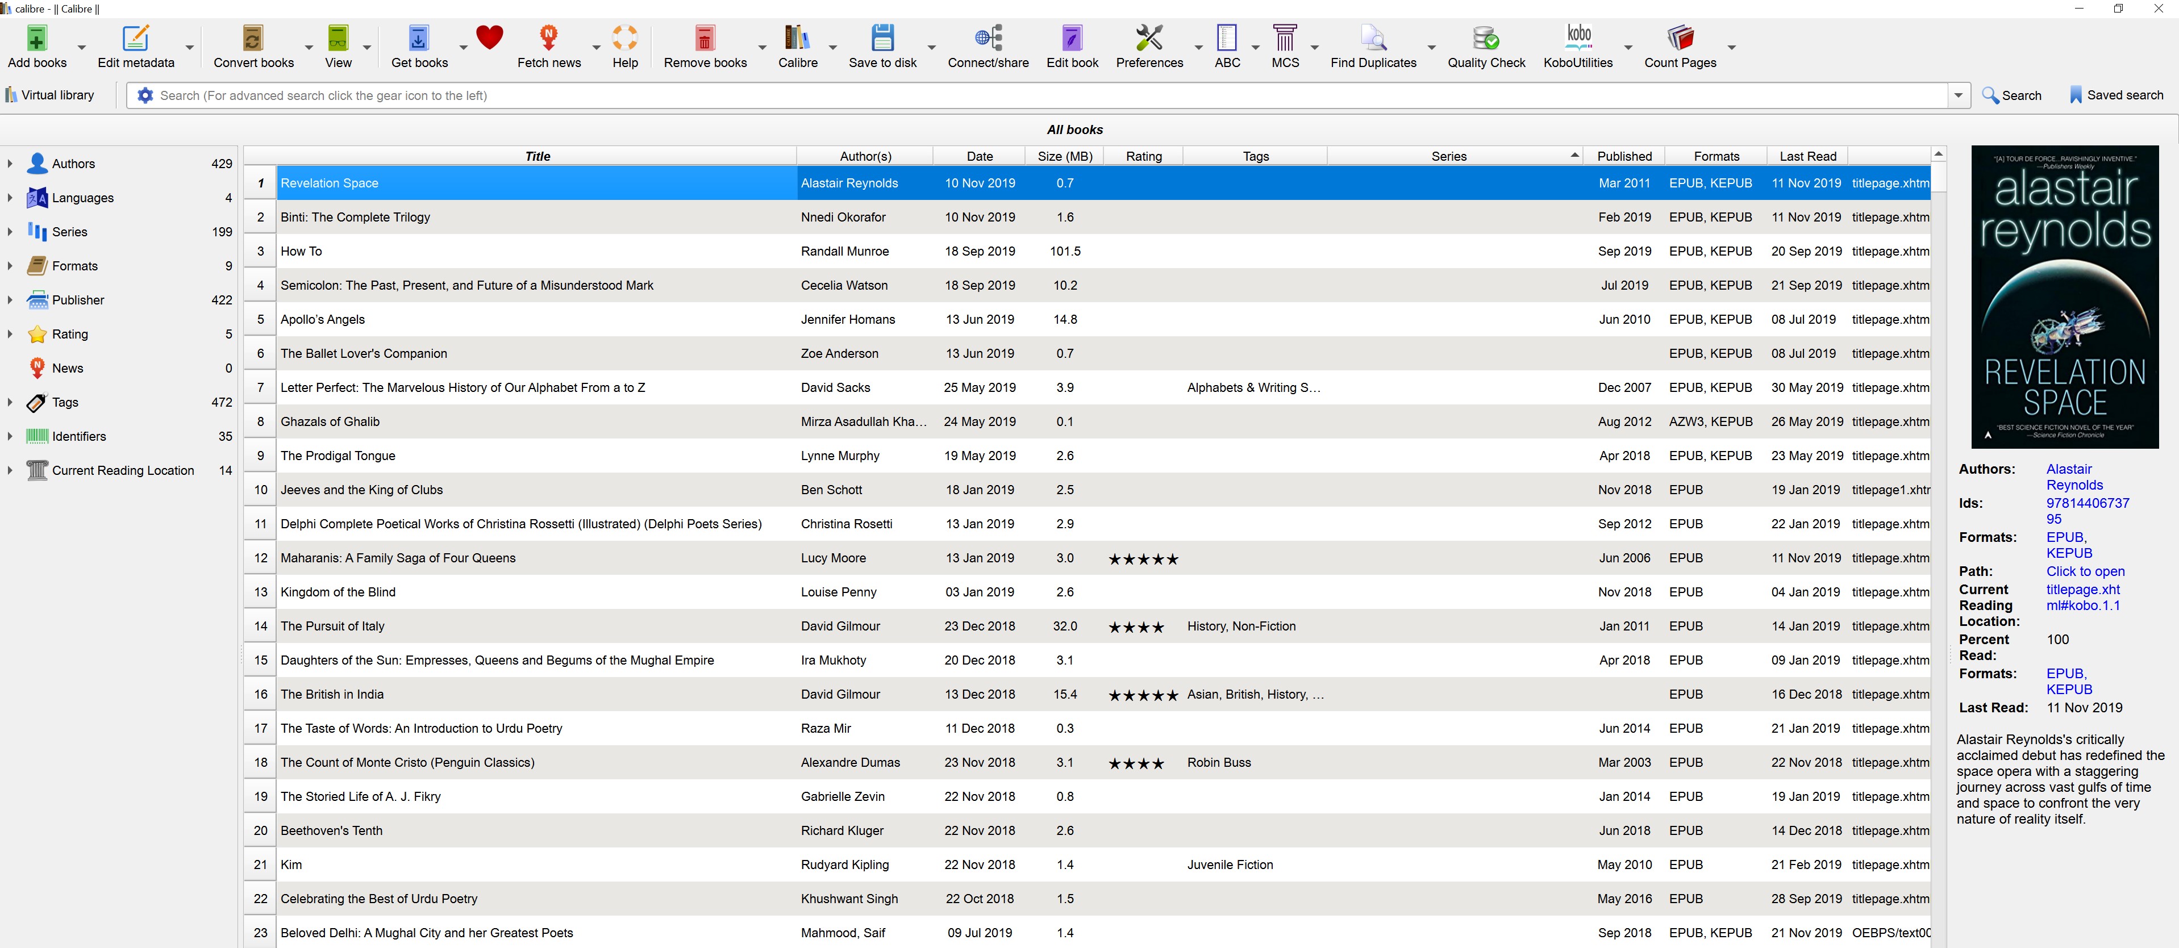Open the Remove books tool
2179x948 pixels.
tap(705, 39)
